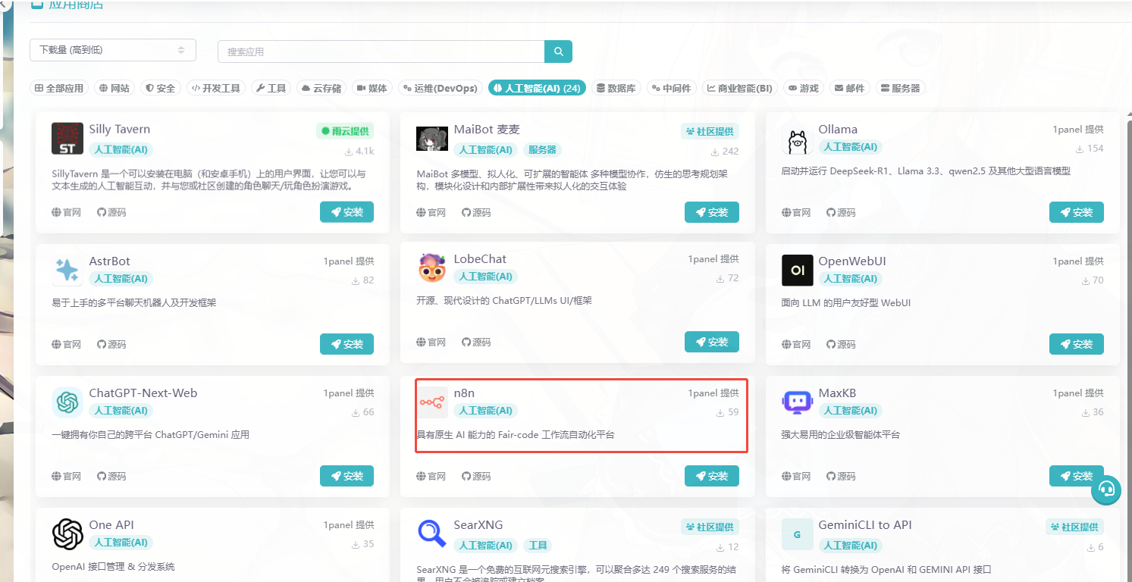The width and height of the screenshot is (1132, 582).
Task: Click the ChatGPT-Next-Web logo icon
Action: 67,402
